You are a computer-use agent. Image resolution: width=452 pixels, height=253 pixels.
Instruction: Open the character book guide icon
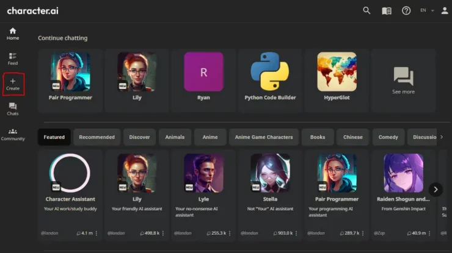coord(387,10)
